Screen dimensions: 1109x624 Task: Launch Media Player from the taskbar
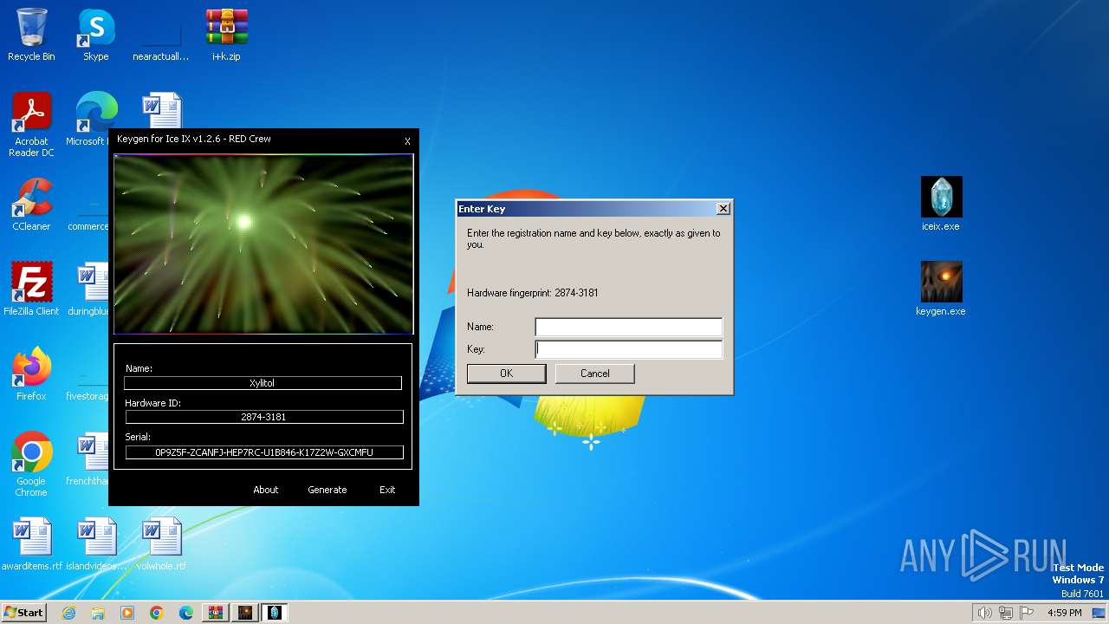(127, 613)
